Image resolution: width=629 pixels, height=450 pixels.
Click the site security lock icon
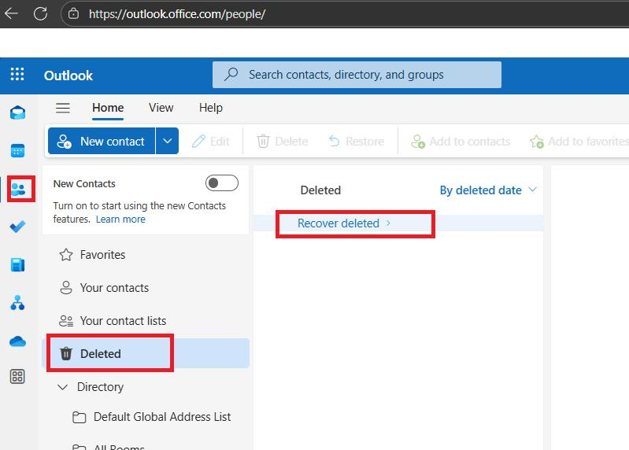coord(73,13)
